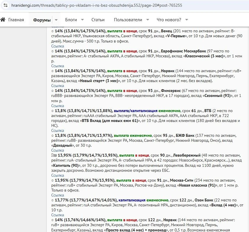This screenshot has width=249, height=232.
Task: Follow the Ссылка link under the Венец deposit
Action: (58, 46)
